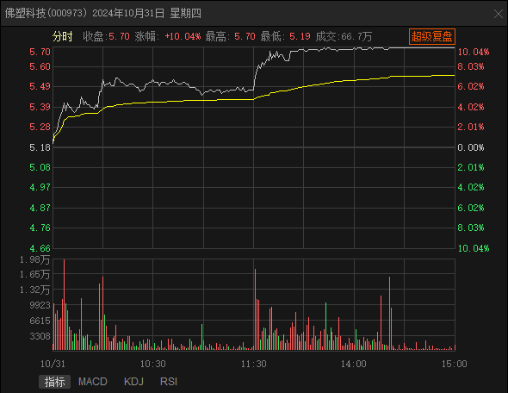Close the 佛塑科技 chart window
The image size is (508, 393).
[499, 14]
